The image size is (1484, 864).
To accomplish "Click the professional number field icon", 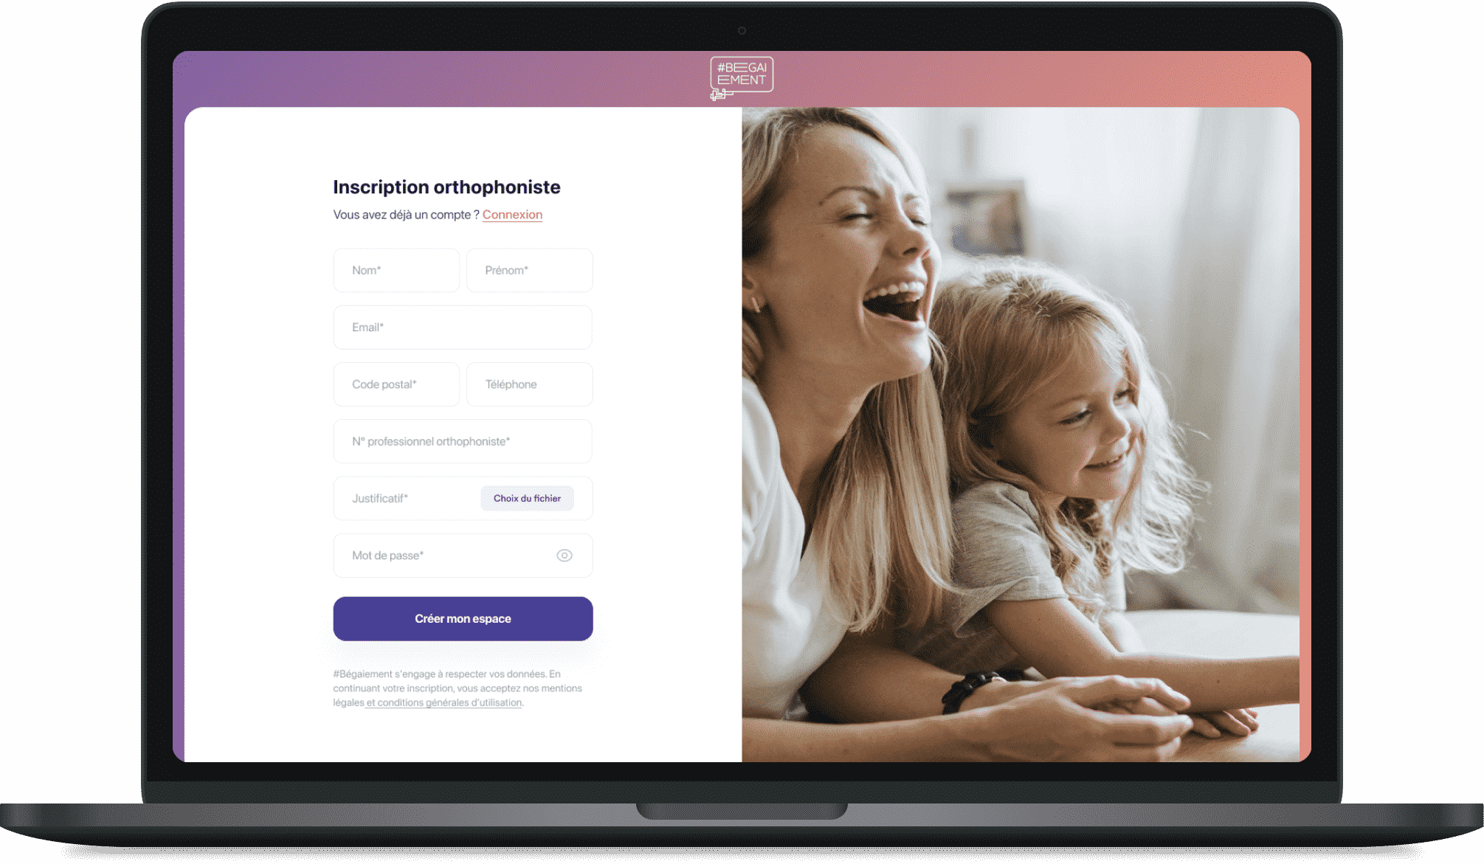I will [462, 441].
